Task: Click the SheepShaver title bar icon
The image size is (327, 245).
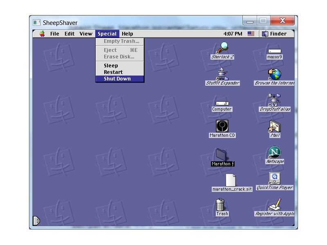Action: 36,22
